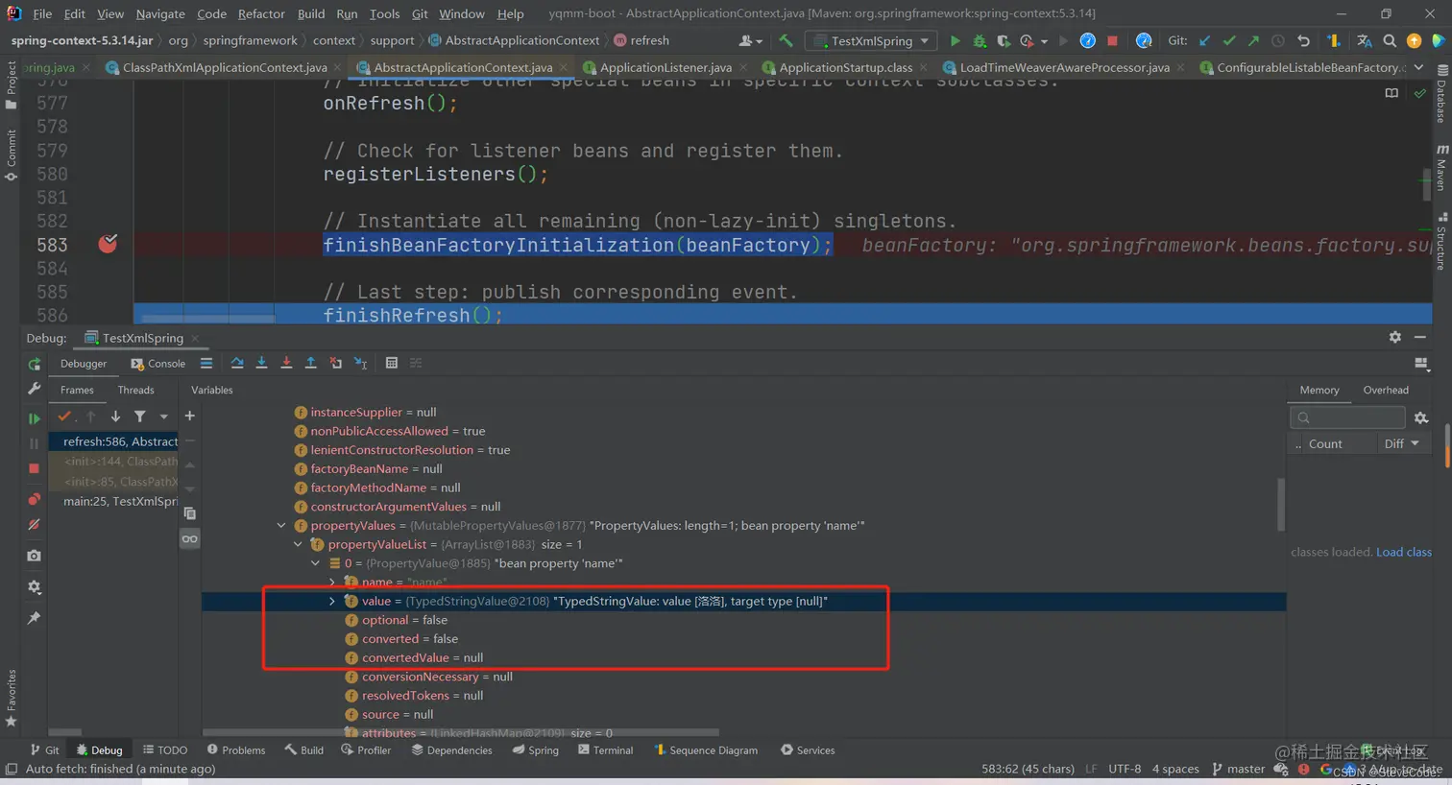Screen dimensions: 1452x785
Task: Click Step Out icon in debugger toolbar
Action: tap(311, 363)
